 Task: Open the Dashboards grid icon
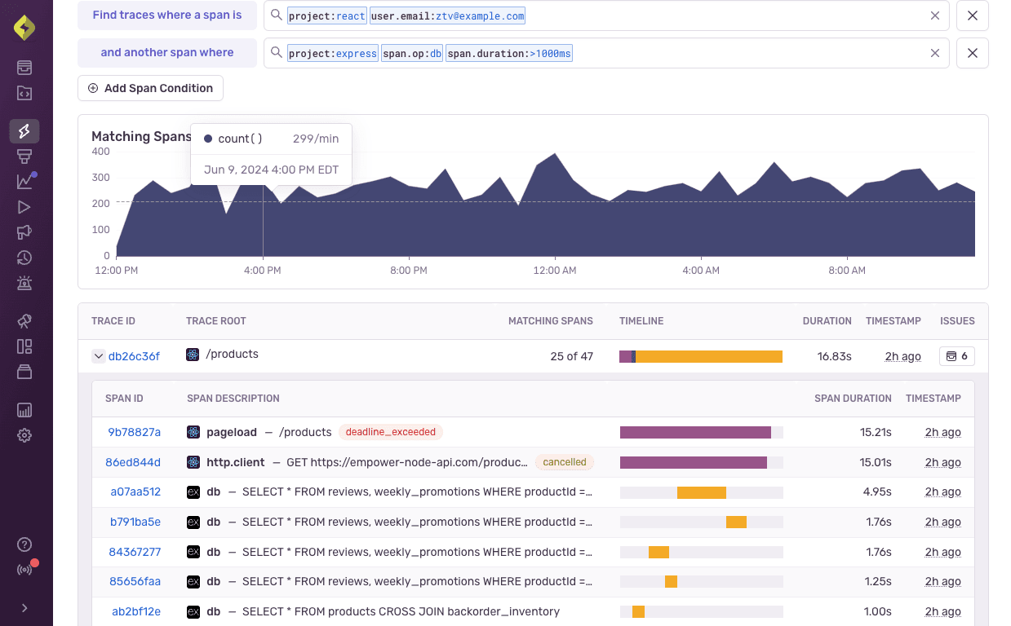tap(24, 346)
